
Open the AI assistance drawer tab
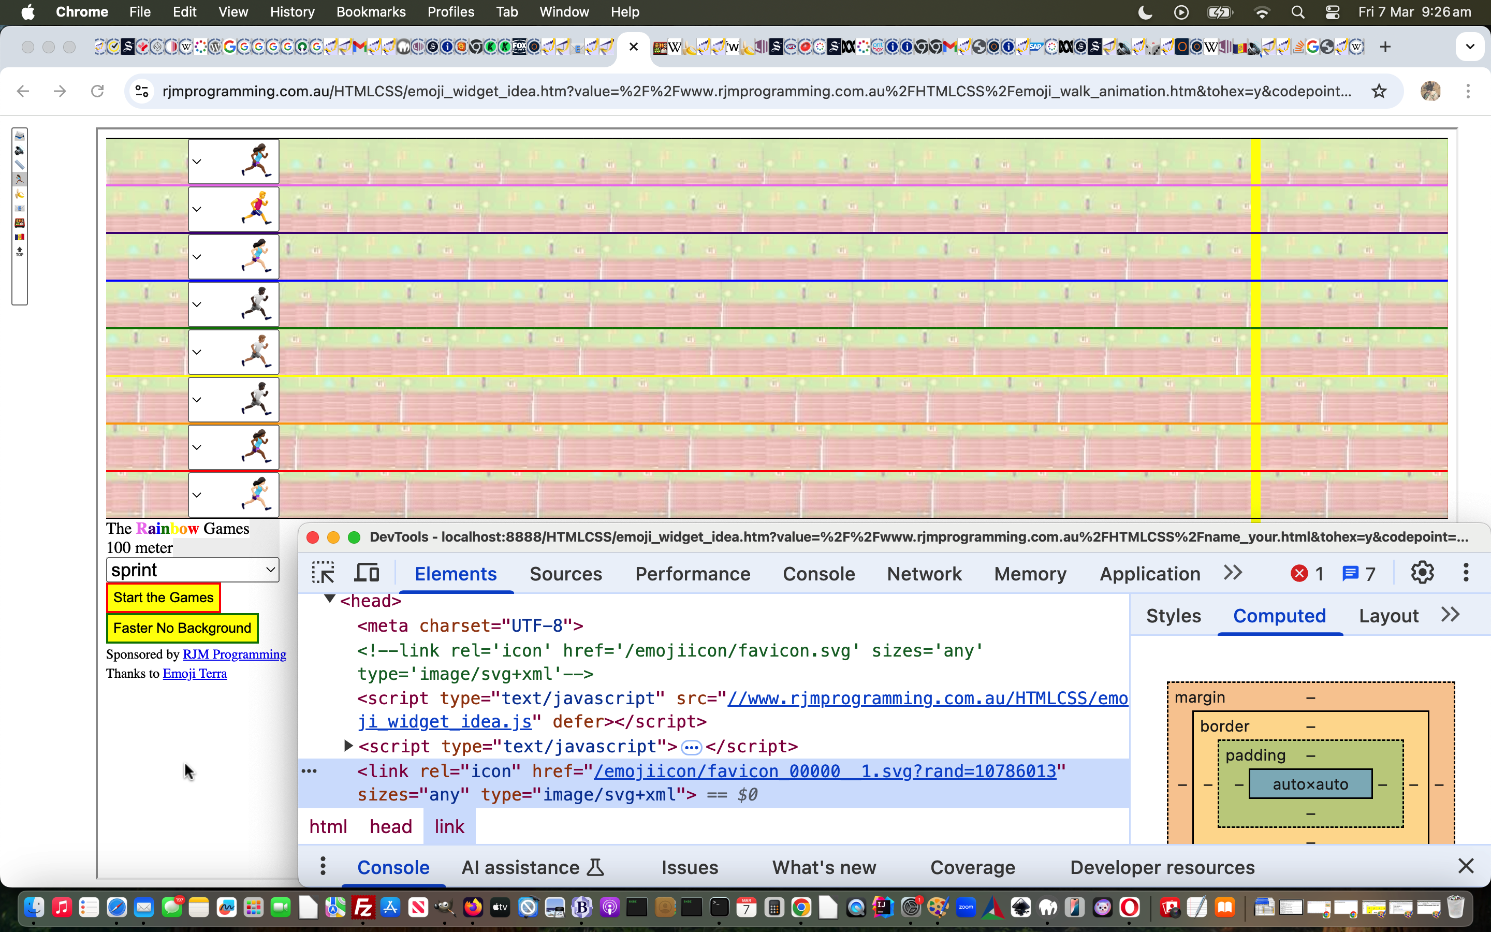[x=532, y=867]
